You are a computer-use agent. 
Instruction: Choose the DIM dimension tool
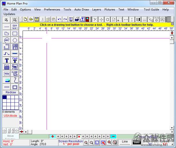coord(15,27)
